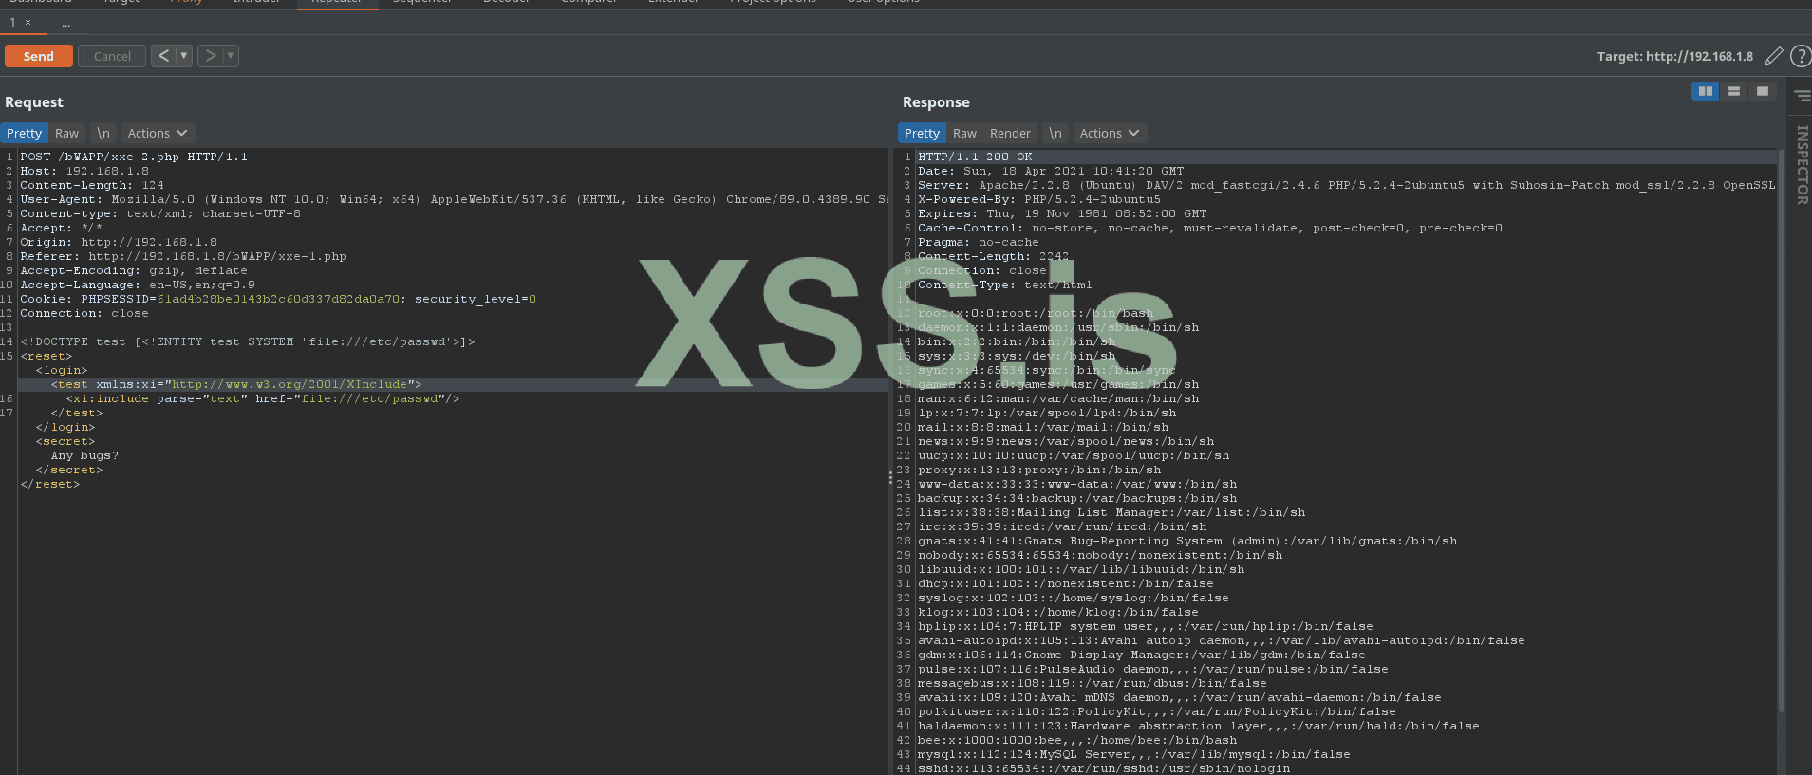Click the Date header line in Response

click(x=1051, y=172)
